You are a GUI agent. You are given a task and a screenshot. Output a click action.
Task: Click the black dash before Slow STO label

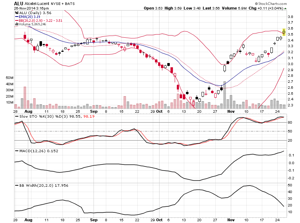17,116
